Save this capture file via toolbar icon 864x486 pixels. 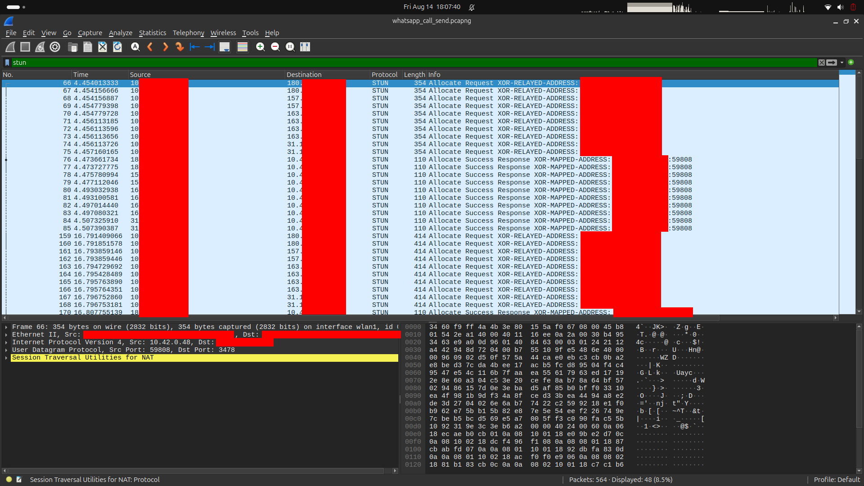point(88,47)
